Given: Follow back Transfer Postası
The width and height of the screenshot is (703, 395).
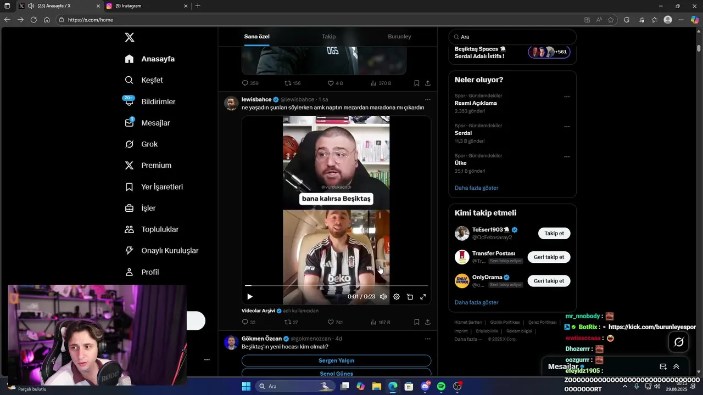Looking at the screenshot, I should click(x=549, y=257).
